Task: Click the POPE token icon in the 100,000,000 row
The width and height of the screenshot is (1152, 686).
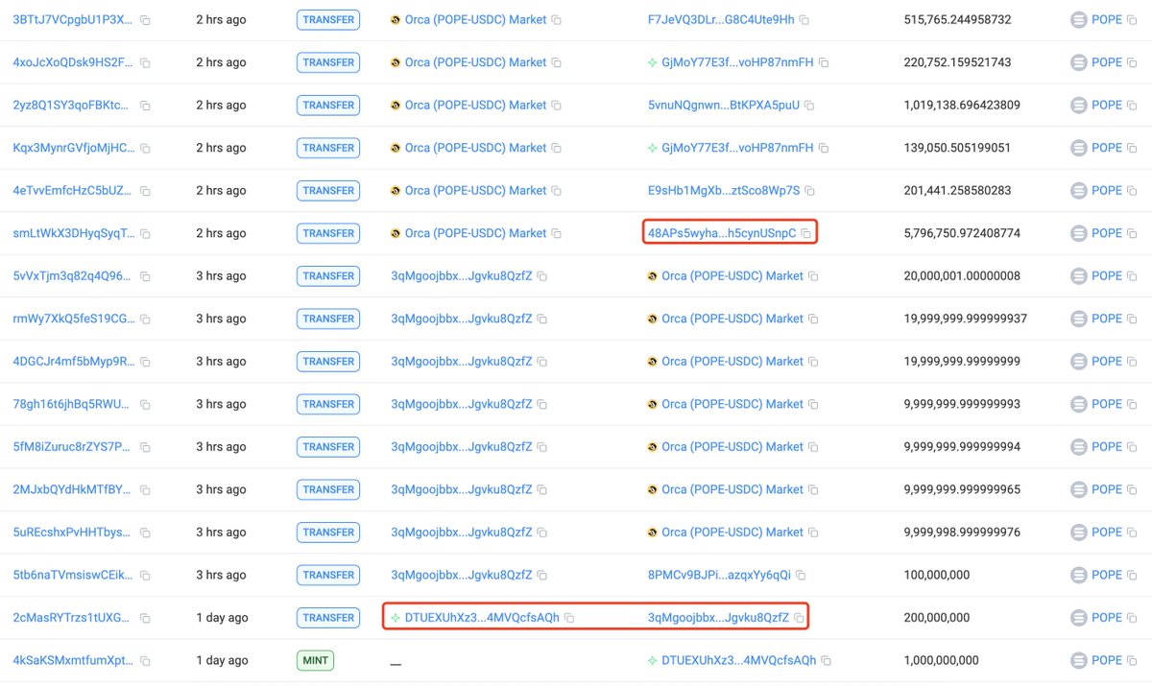Action: click(x=1079, y=575)
